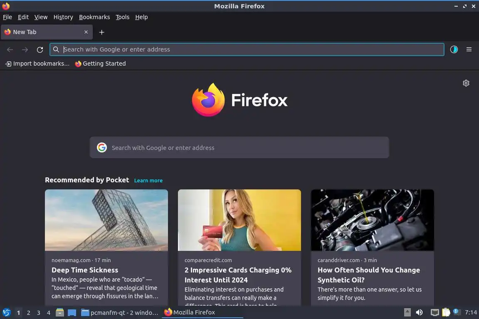
Task: Open the Bookmarks menu
Action: 94,17
